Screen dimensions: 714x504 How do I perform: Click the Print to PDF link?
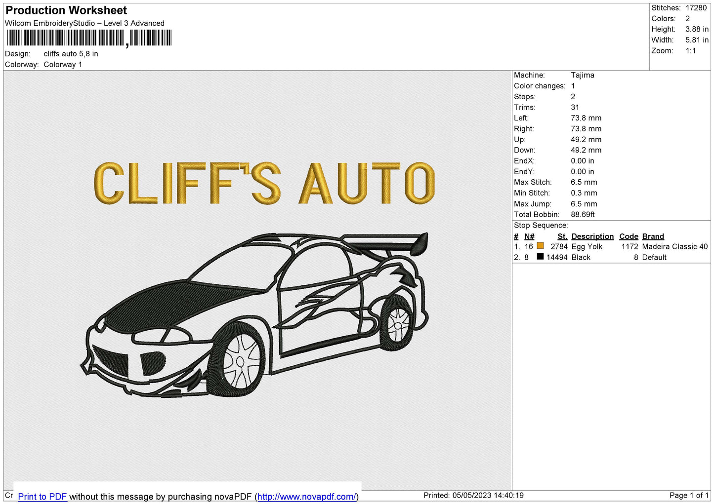pos(42,497)
